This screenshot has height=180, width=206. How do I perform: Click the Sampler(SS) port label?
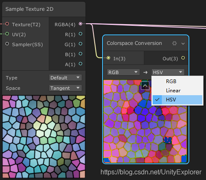pos(28,44)
